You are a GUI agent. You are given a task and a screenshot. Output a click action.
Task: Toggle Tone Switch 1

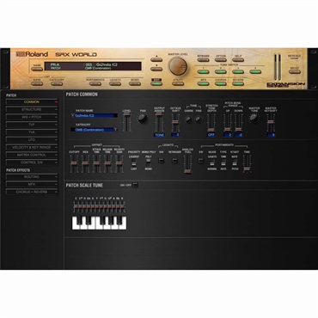click(203, 71)
